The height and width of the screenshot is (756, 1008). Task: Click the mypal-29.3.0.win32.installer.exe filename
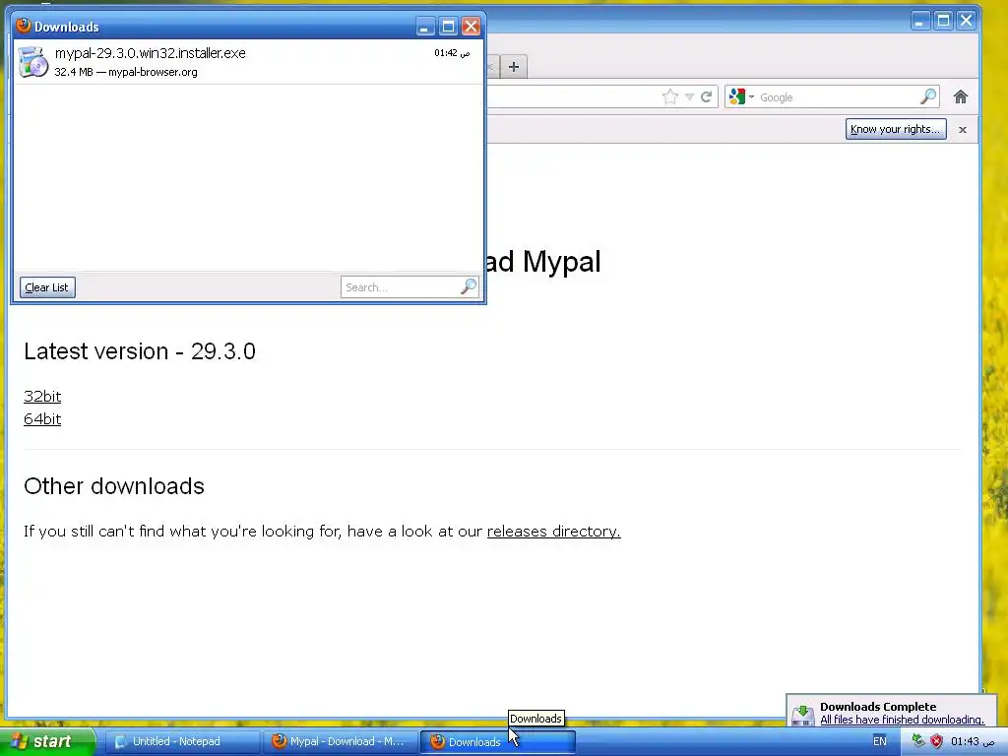coord(151,53)
